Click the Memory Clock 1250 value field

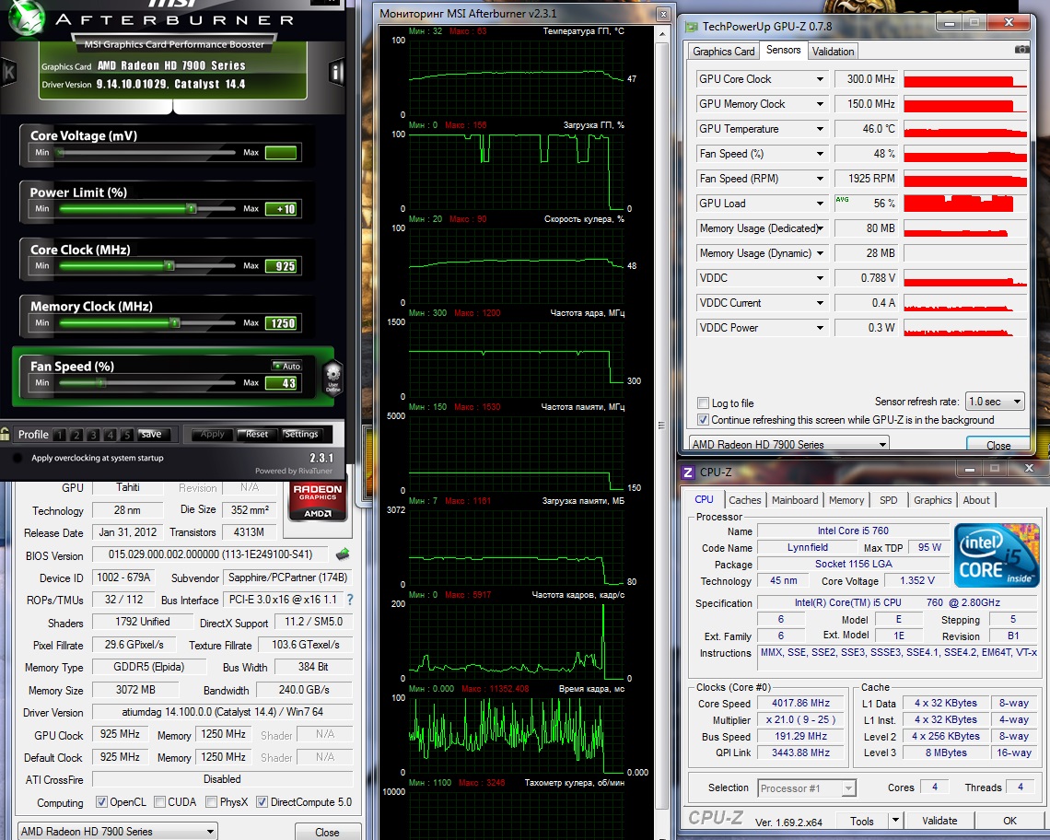[x=281, y=323]
